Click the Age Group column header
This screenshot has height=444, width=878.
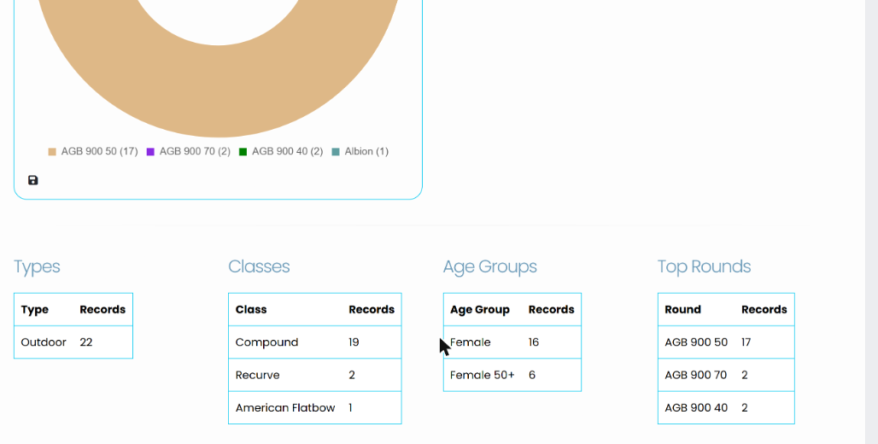(480, 310)
